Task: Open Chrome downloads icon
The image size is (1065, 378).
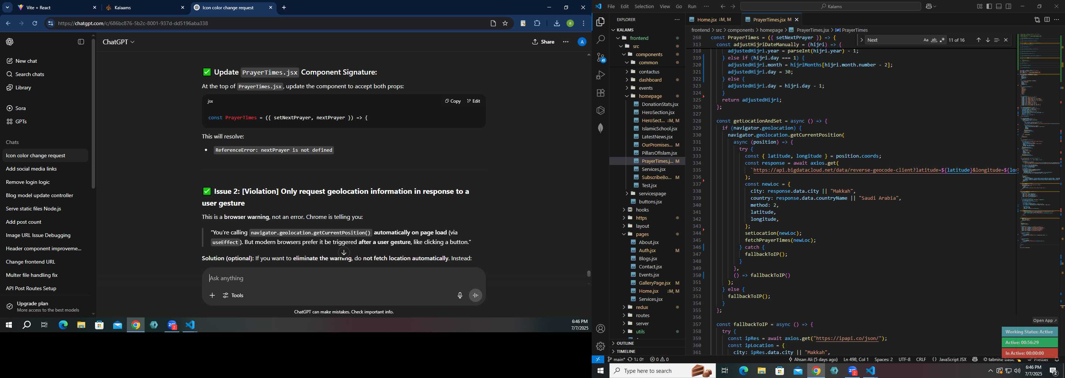Action: (x=557, y=24)
